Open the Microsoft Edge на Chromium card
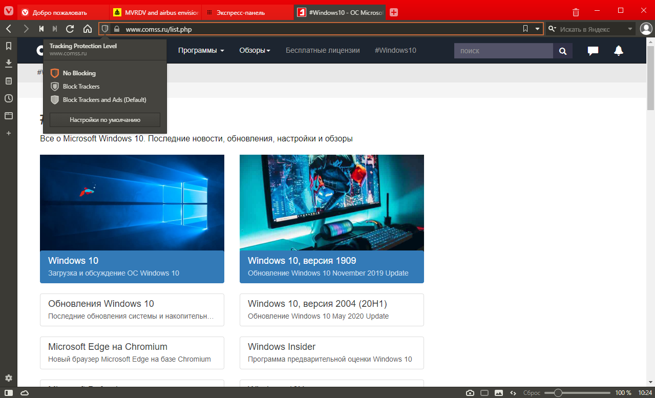 click(132, 353)
